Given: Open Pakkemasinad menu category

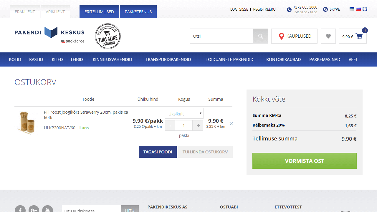Looking at the screenshot, I should click(x=325, y=59).
